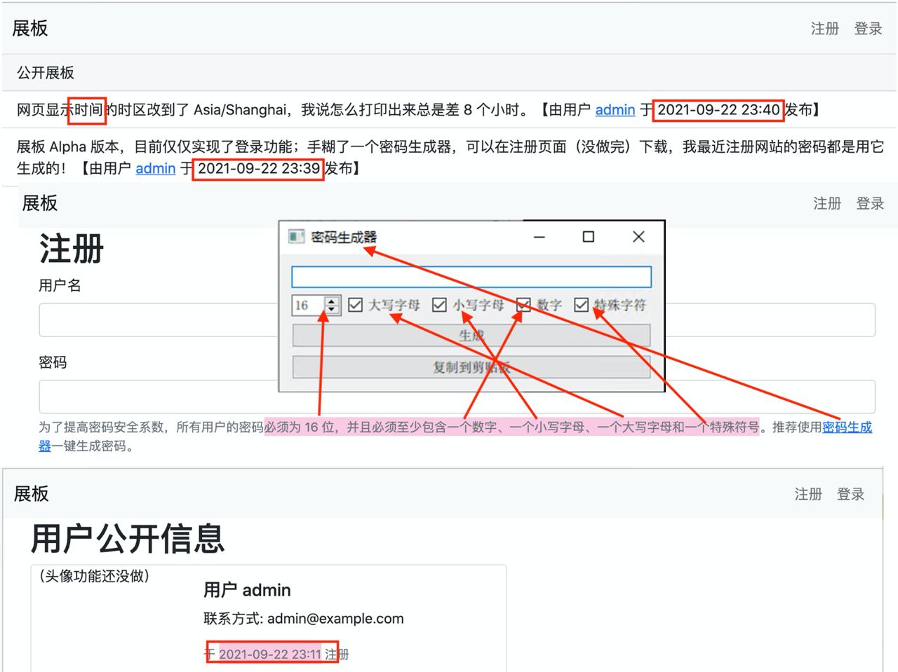Viewport: 898px width, 672px height.
Task: Click the length field showing 16
Action: click(308, 306)
